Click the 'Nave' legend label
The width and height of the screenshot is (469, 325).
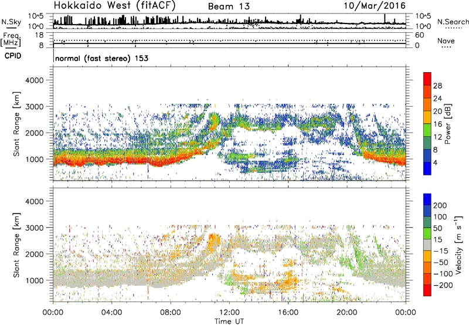pos(446,41)
